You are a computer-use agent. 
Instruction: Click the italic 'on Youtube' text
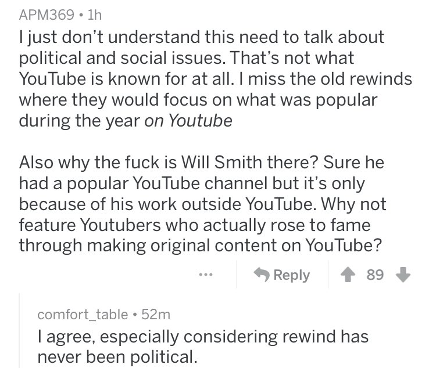(x=188, y=121)
